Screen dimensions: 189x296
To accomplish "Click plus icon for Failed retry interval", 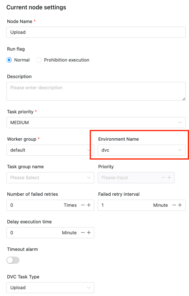I will [x=180, y=205].
